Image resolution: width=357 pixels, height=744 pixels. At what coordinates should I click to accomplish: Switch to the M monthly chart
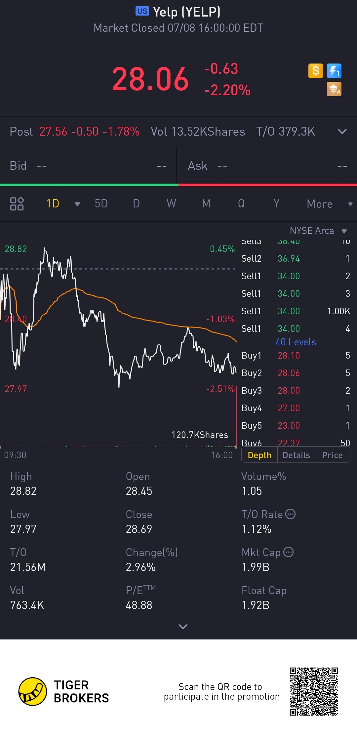coord(206,204)
